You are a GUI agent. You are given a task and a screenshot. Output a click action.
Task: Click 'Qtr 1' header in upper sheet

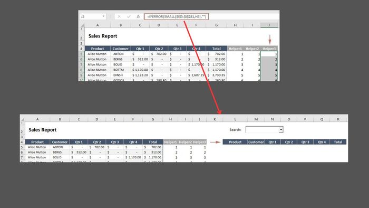click(140, 49)
